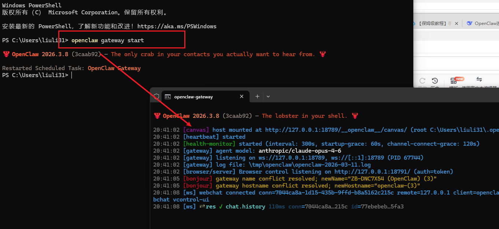Image resolution: width=499 pixels, height=229 pixels.
Task: Click the command prompt icon on the openclaw-gateway tab
Action: 168,97
